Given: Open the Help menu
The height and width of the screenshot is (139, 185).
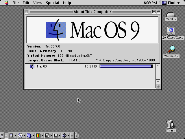Looking at the screenshot, I should point(67,3).
